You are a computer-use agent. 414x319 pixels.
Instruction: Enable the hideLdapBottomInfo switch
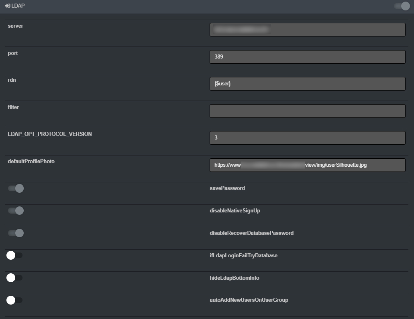(14, 277)
